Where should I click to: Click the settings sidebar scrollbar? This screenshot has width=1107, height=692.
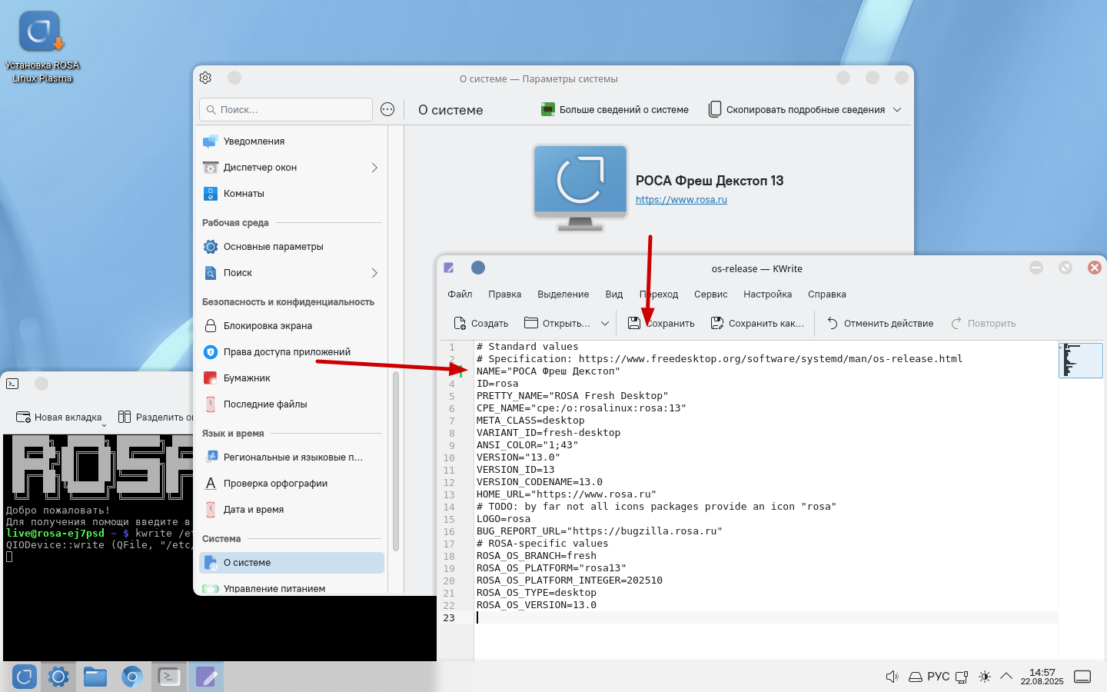click(x=396, y=461)
